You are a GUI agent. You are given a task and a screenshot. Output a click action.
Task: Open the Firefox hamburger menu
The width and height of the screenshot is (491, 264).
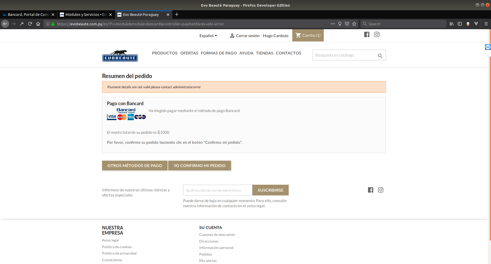(x=486, y=24)
